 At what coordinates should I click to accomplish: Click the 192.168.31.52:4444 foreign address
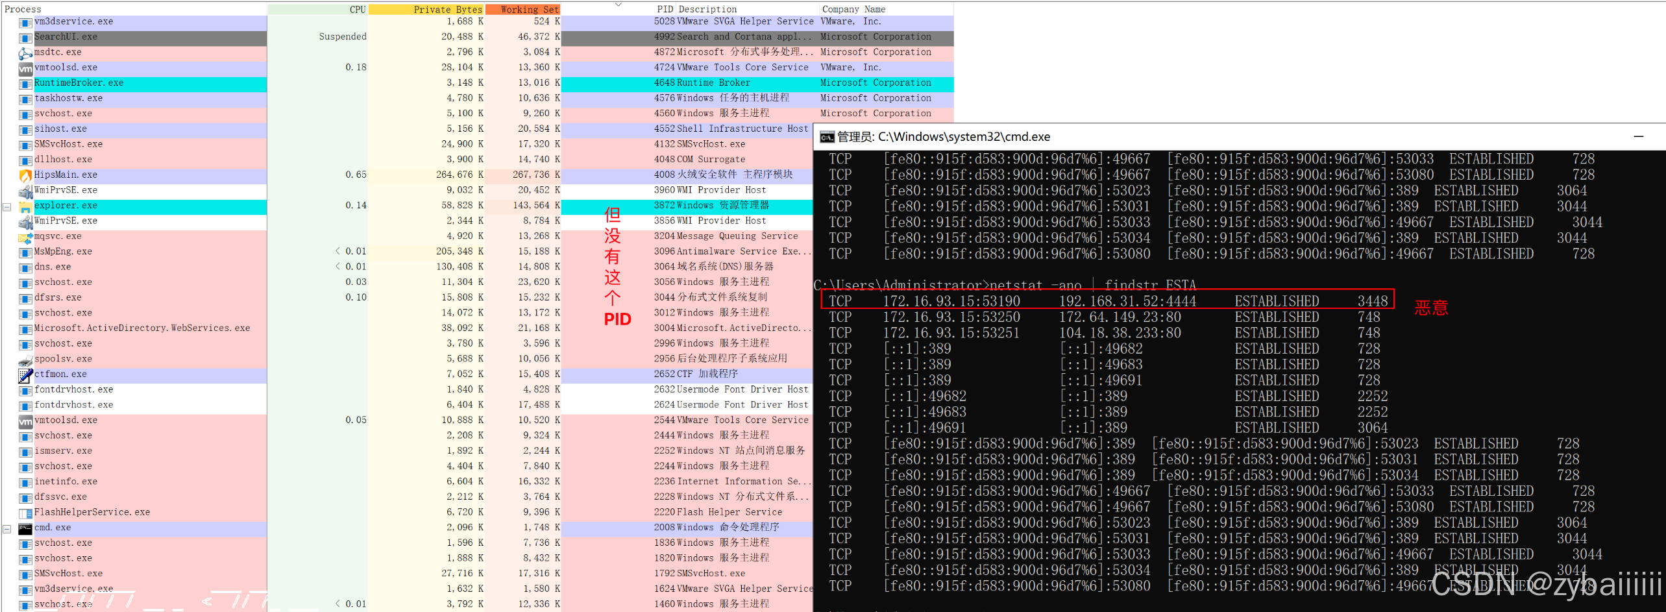pos(1127,301)
